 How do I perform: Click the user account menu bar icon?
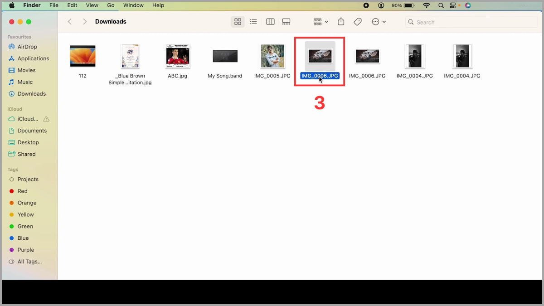tap(381, 5)
